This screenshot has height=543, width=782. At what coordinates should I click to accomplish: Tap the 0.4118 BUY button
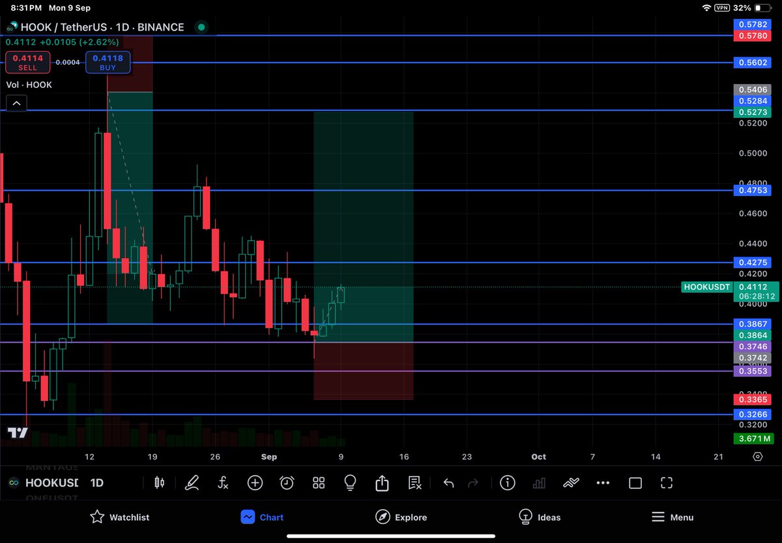pos(108,63)
